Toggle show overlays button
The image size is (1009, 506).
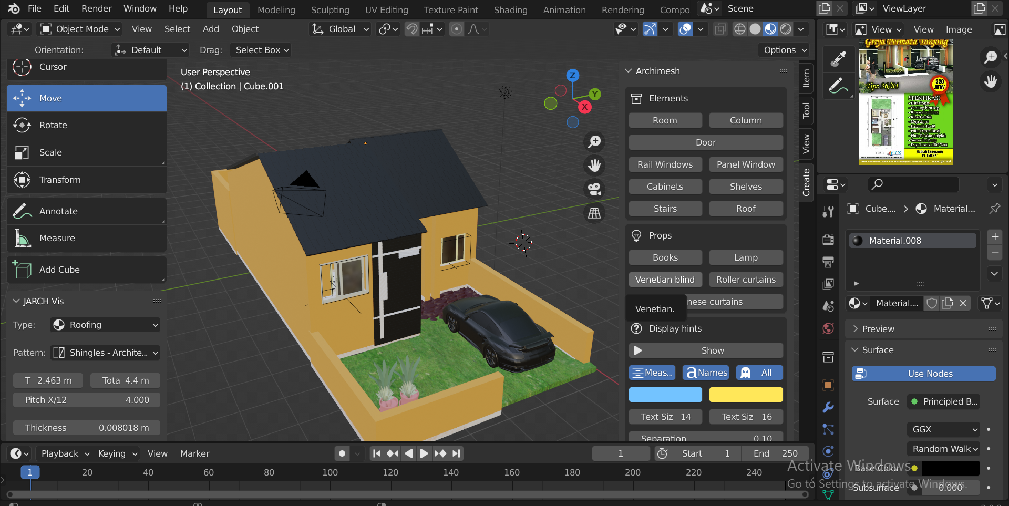pyautogui.click(x=685, y=29)
